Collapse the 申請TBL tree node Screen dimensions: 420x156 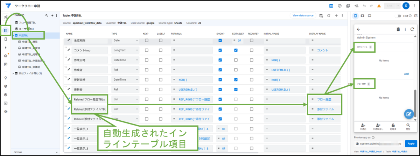click(13, 35)
